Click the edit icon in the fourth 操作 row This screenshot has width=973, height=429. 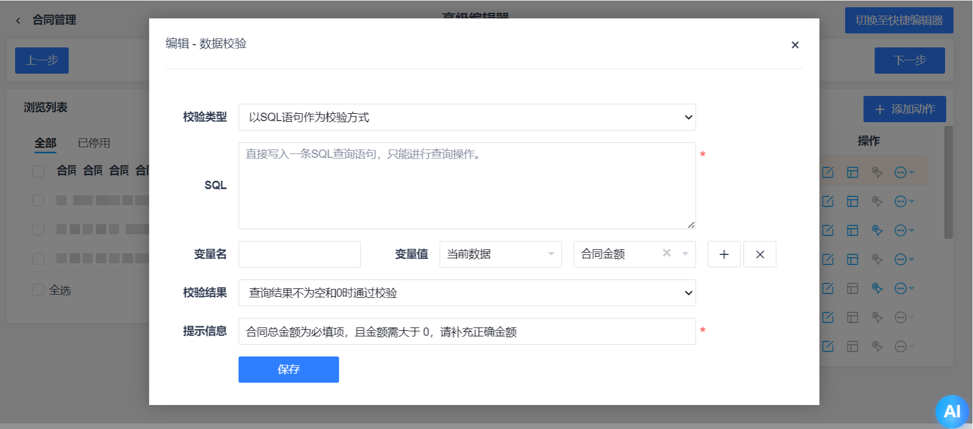[x=828, y=259]
